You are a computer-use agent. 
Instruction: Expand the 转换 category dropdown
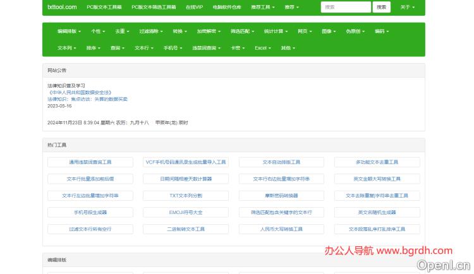click(x=180, y=31)
